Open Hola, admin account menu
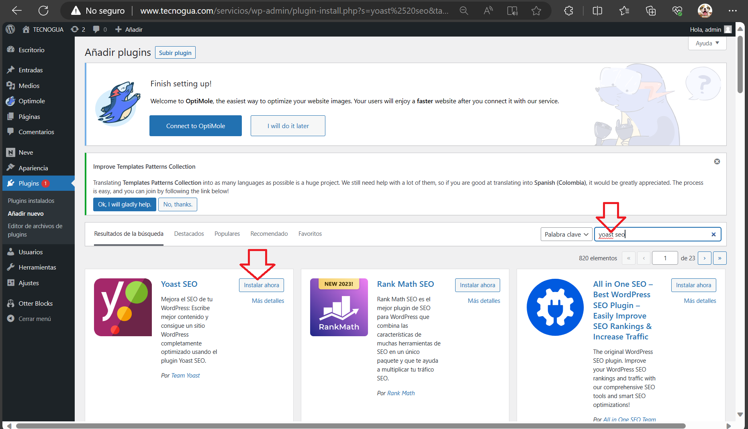Image resolution: width=748 pixels, height=429 pixels. [711, 29]
